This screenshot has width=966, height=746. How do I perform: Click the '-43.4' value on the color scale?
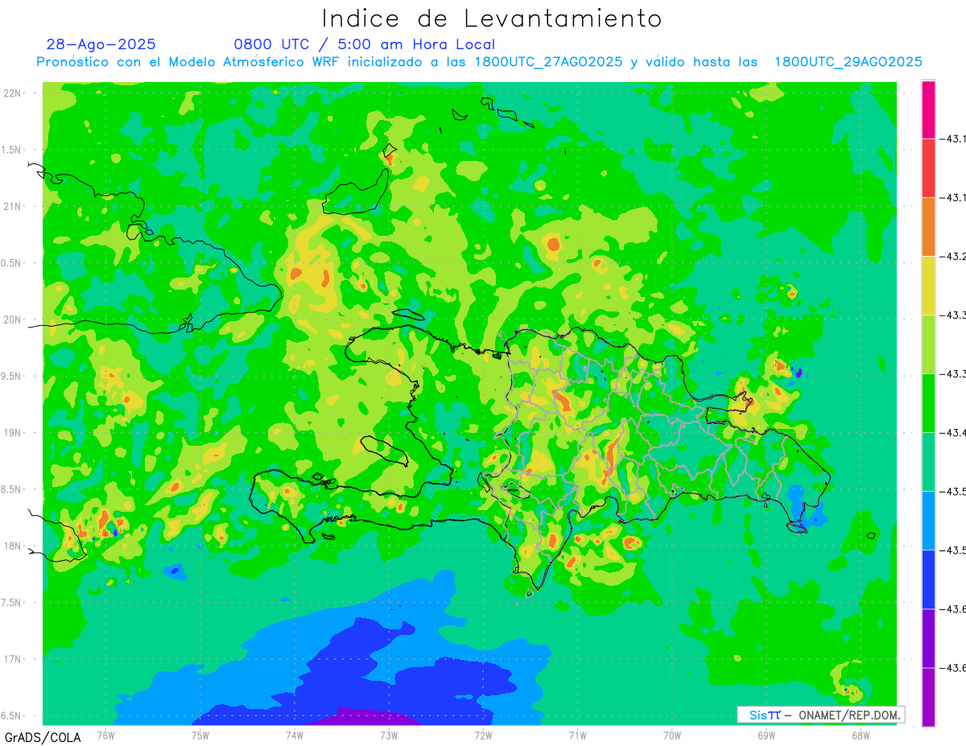tap(954, 433)
